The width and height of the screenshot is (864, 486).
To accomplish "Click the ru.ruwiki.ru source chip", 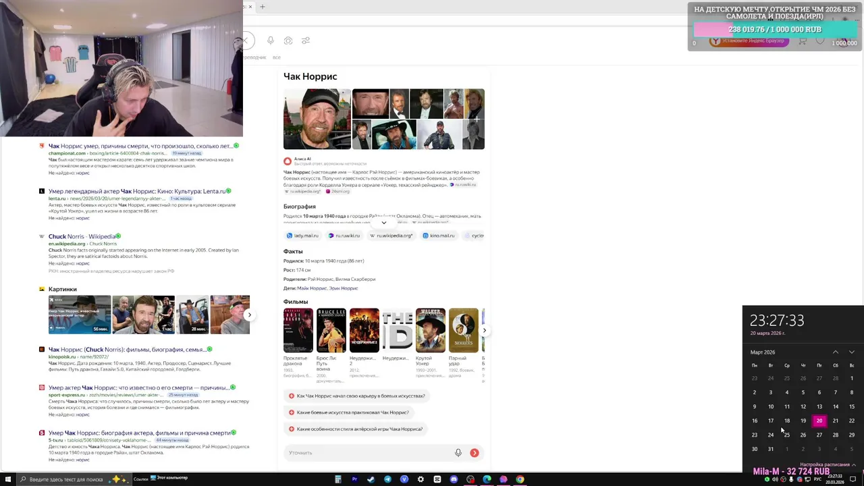I will click(344, 236).
